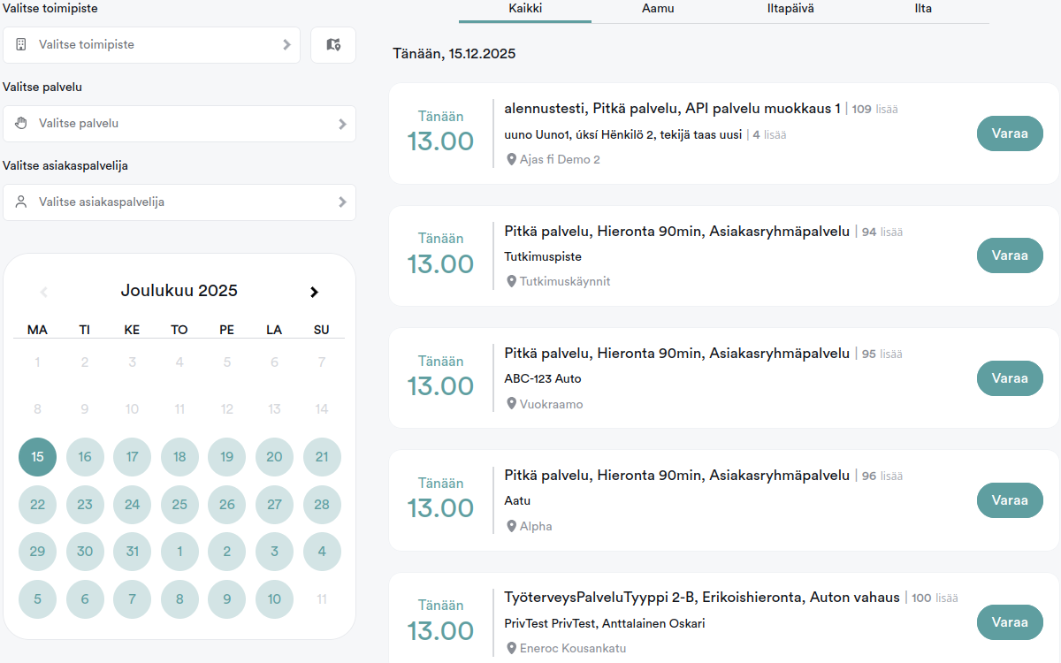Click the location pin beside Vuokraamo

click(511, 404)
